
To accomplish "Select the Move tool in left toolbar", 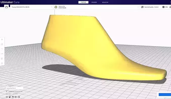I will 2,40.
